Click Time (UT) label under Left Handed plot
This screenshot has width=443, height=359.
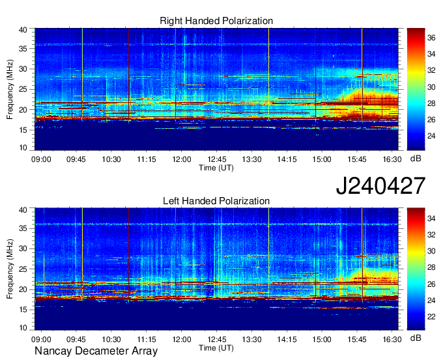216,348
